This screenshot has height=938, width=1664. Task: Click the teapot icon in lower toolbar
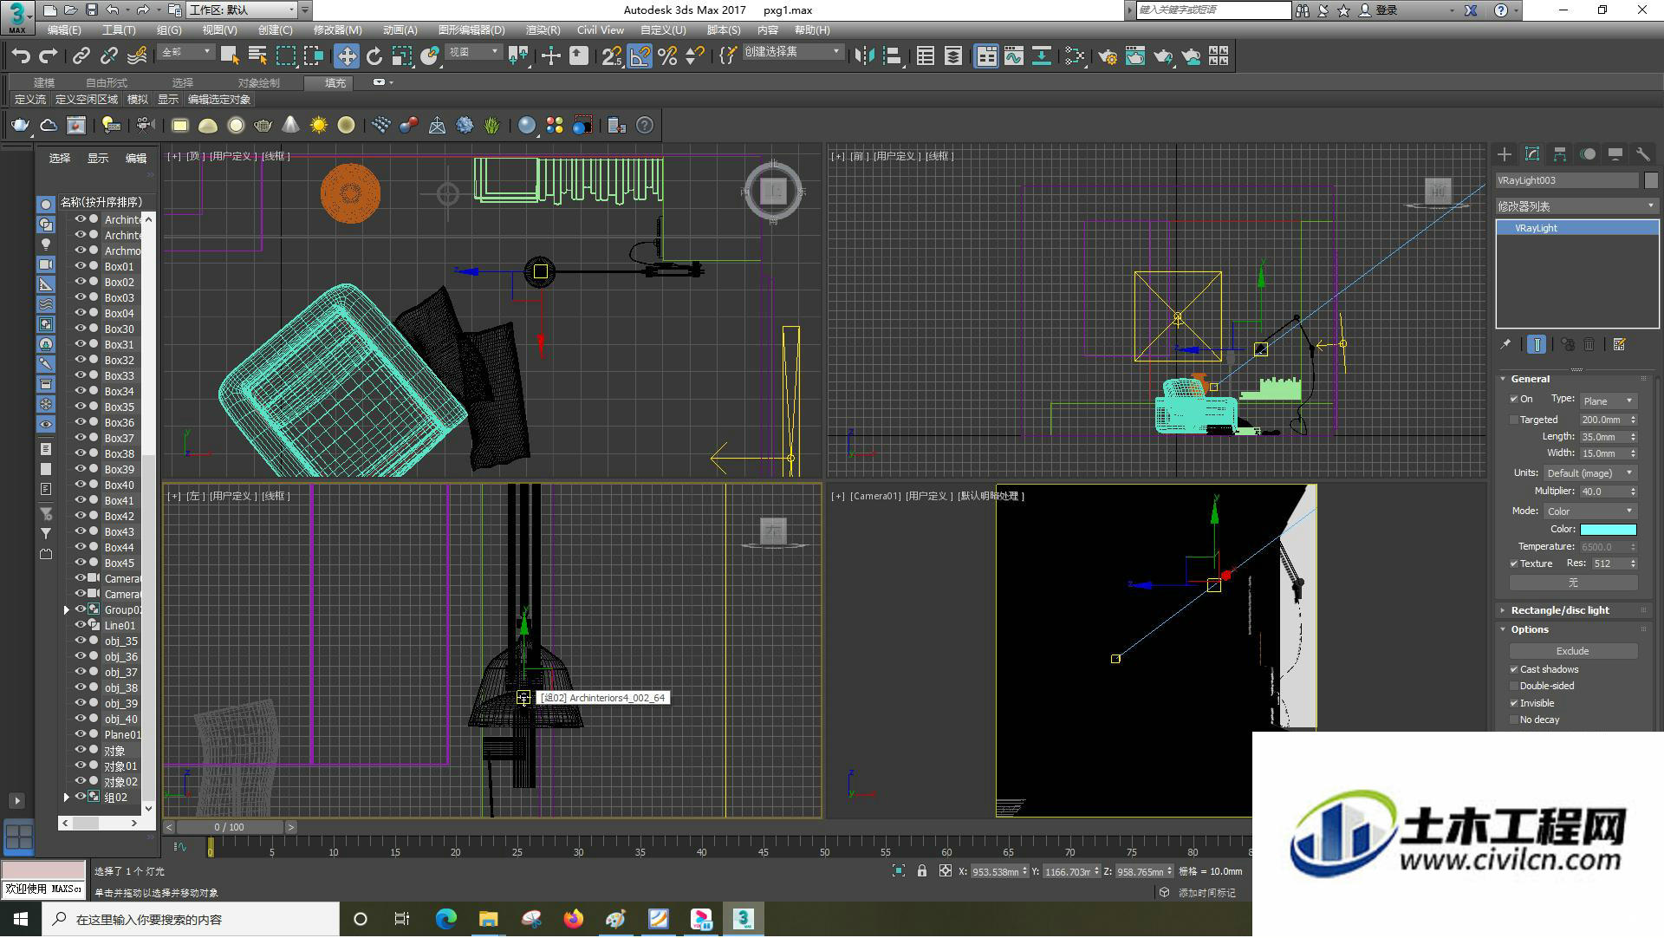[20, 126]
